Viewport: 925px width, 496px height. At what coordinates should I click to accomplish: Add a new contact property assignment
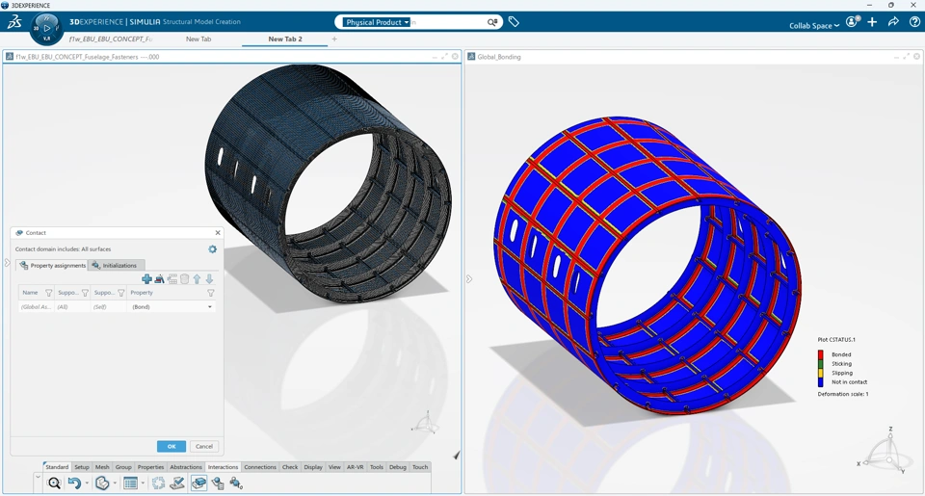click(x=146, y=279)
